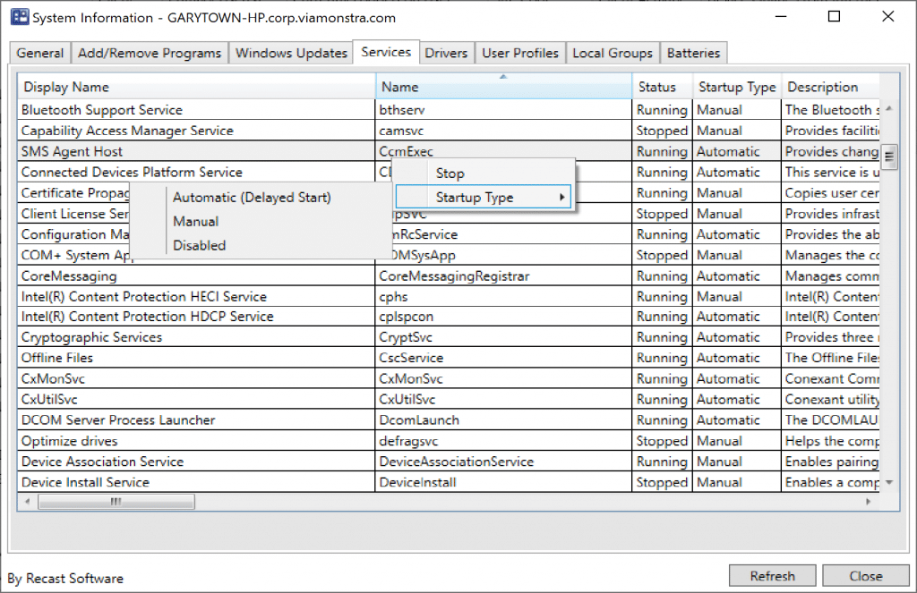Viewport: 917px width, 593px height.
Task: Click the Refresh button
Action: (x=772, y=575)
